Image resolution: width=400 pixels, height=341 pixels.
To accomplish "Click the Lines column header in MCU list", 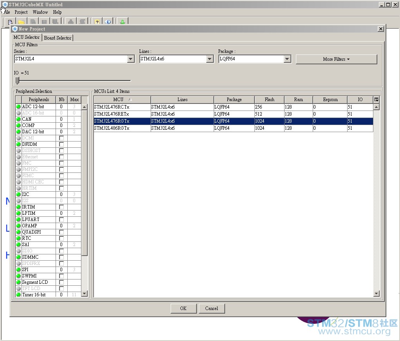I will [182, 100].
